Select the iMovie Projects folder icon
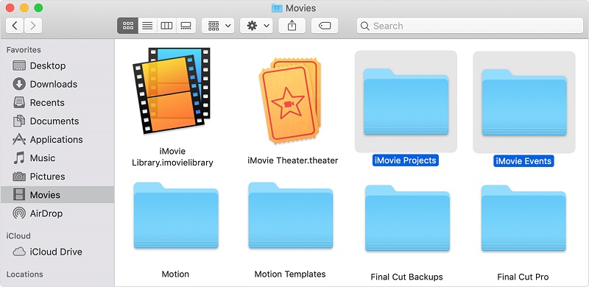 406,102
